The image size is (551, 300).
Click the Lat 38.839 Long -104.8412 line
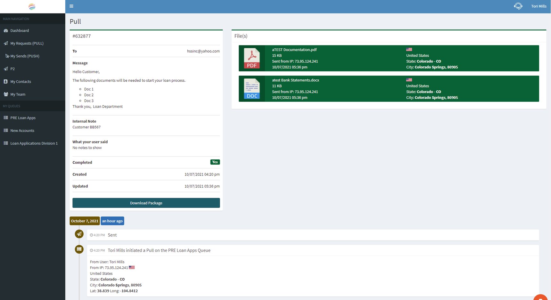tap(114, 291)
